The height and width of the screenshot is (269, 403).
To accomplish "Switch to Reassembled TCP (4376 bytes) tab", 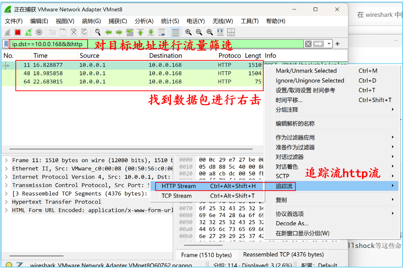I will [283, 255].
